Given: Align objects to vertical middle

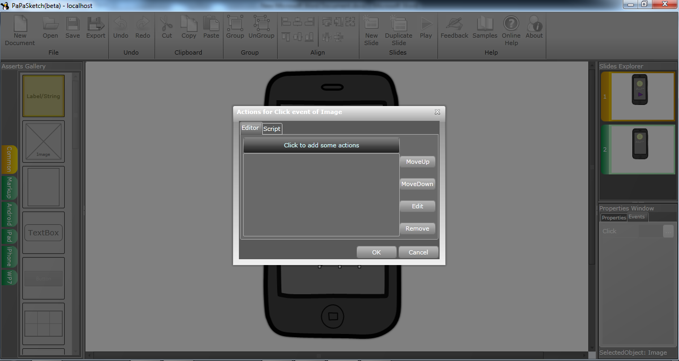Looking at the screenshot, I should [x=297, y=37].
